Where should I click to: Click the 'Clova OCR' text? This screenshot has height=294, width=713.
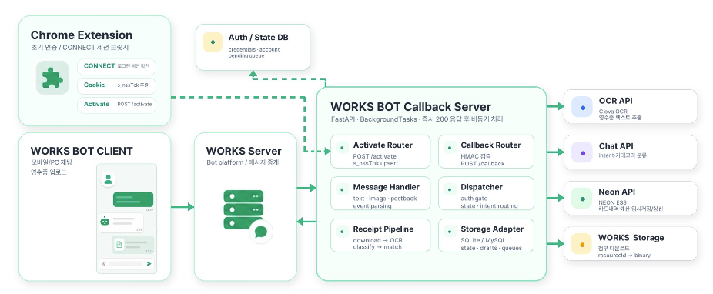click(x=612, y=112)
